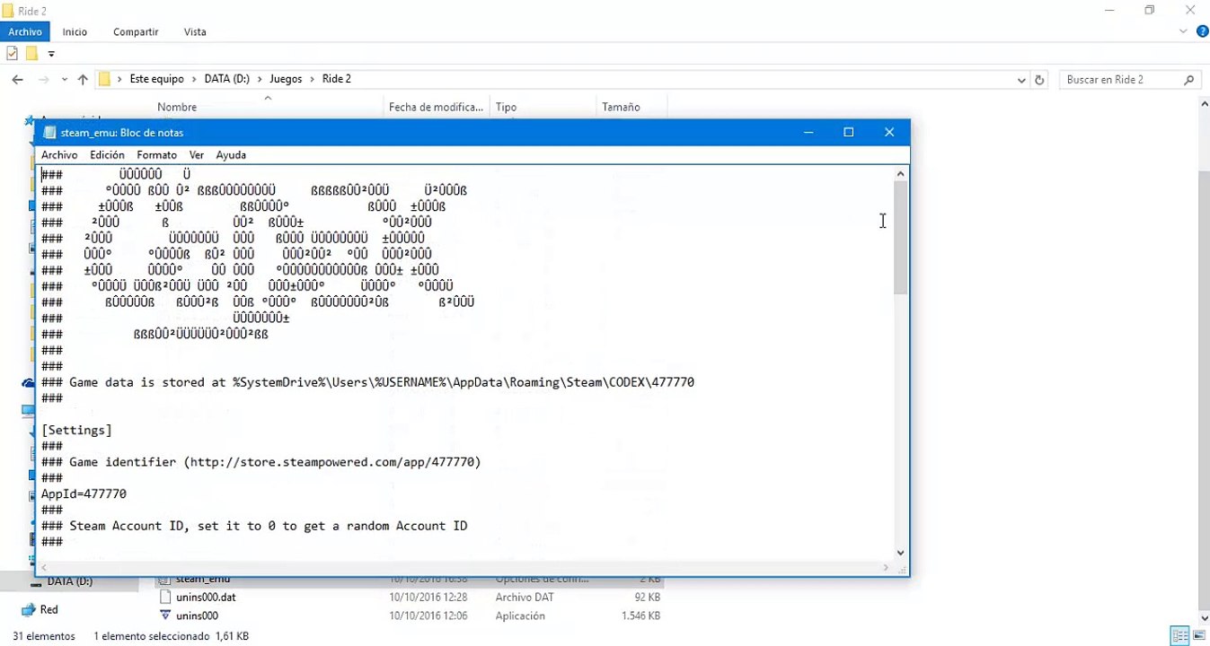Select the unins000.dat file
This screenshot has height=646, width=1210.
click(x=206, y=597)
